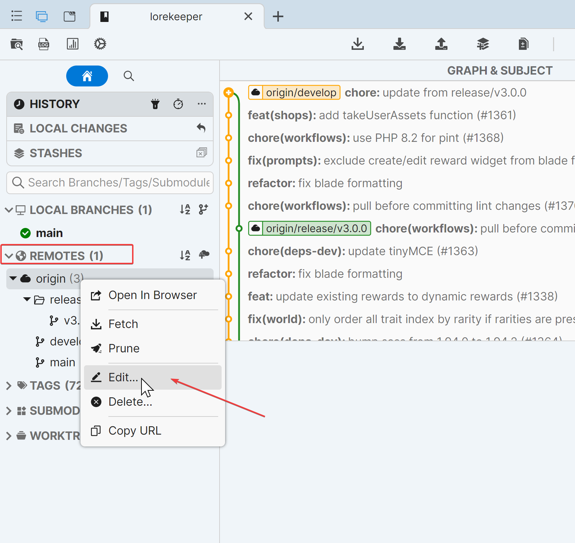Toggle the history highlight flashlight icon
575x543 pixels.
pyautogui.click(x=155, y=104)
